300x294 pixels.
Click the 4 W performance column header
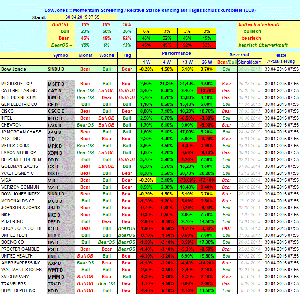click(167, 62)
